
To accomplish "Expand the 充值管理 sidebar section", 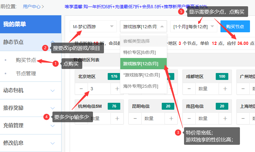I will coord(30,126).
